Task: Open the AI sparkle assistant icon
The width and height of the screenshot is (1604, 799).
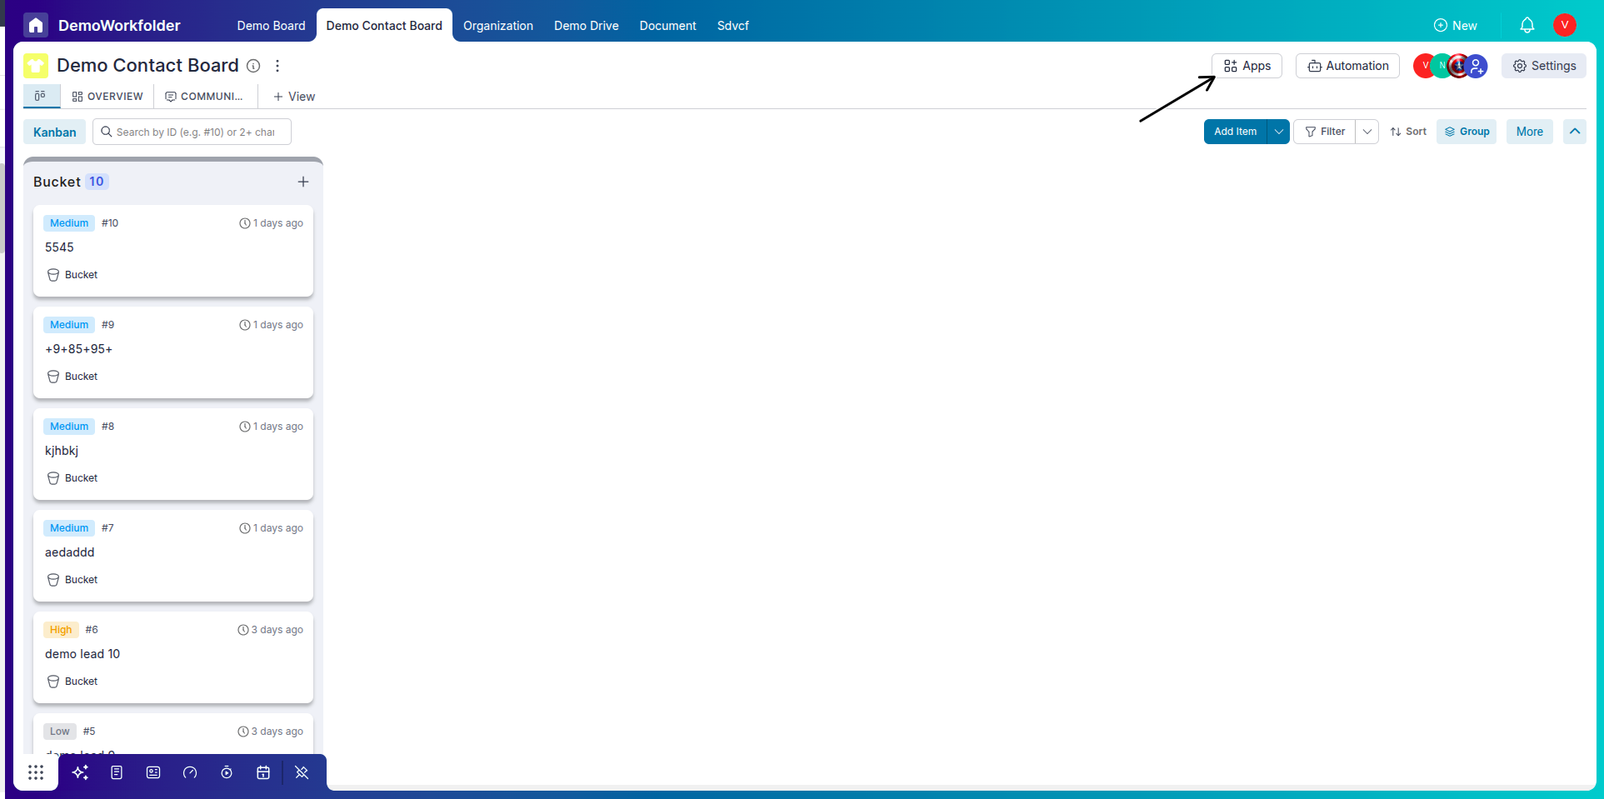Action: pos(80,772)
